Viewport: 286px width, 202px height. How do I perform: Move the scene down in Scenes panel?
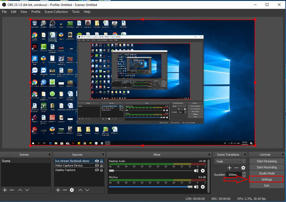tap(27, 190)
